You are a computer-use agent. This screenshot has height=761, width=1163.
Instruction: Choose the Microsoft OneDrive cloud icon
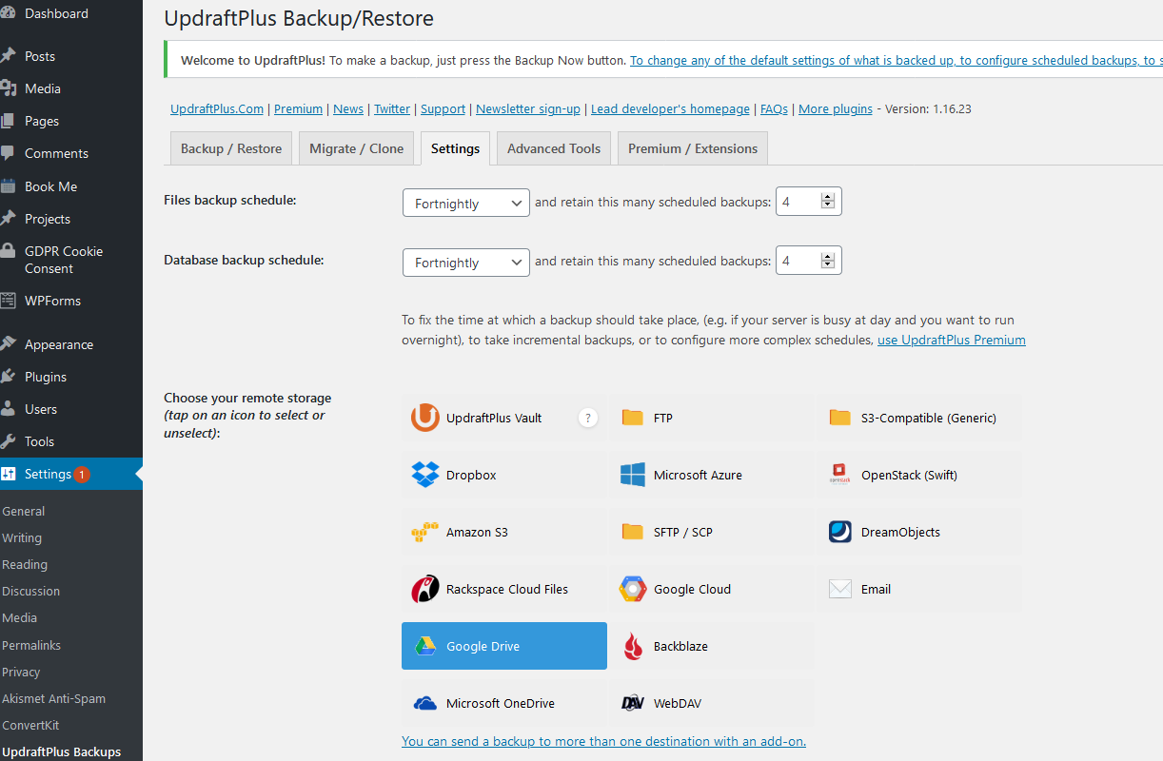[x=425, y=704]
